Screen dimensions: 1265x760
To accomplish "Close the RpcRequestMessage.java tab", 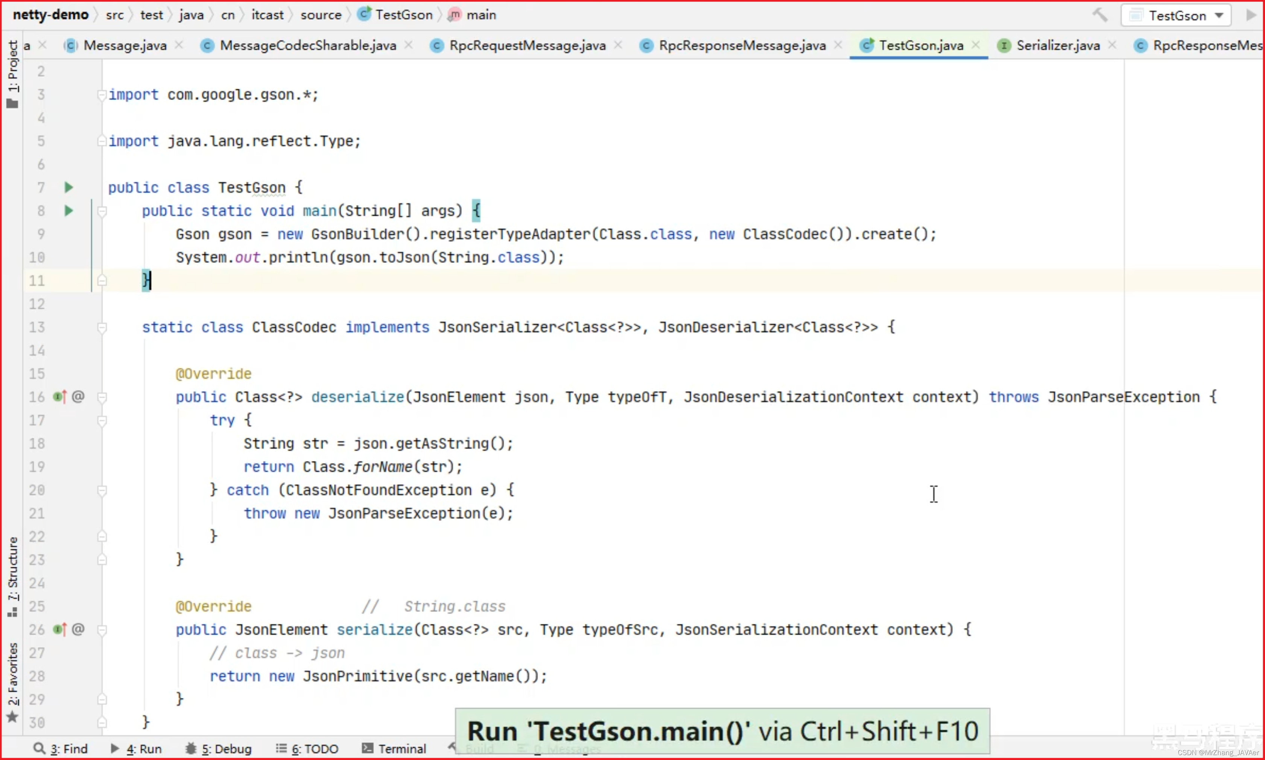I will point(619,45).
